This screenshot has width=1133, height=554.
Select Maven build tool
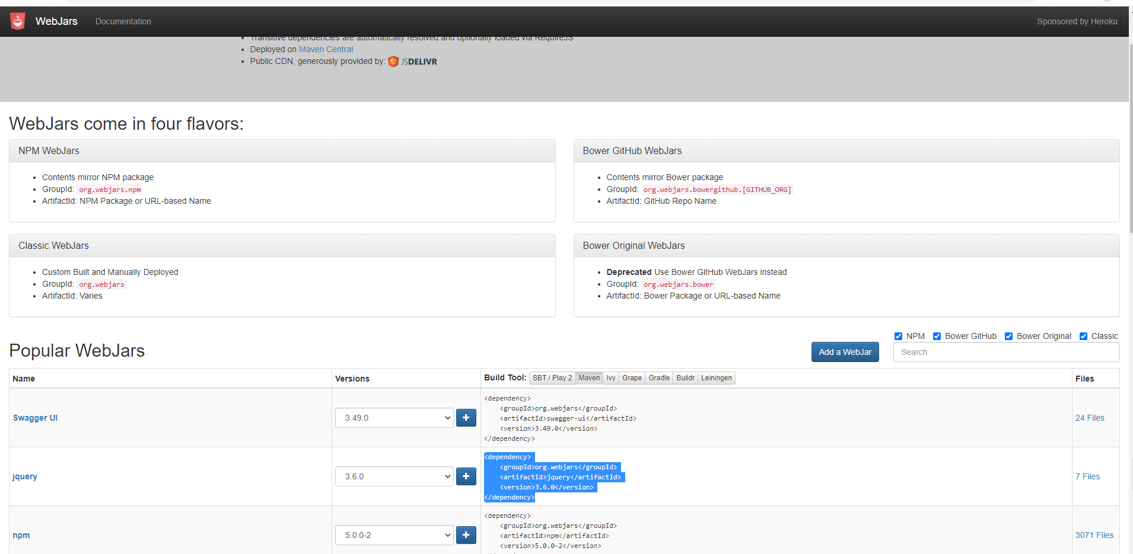589,378
